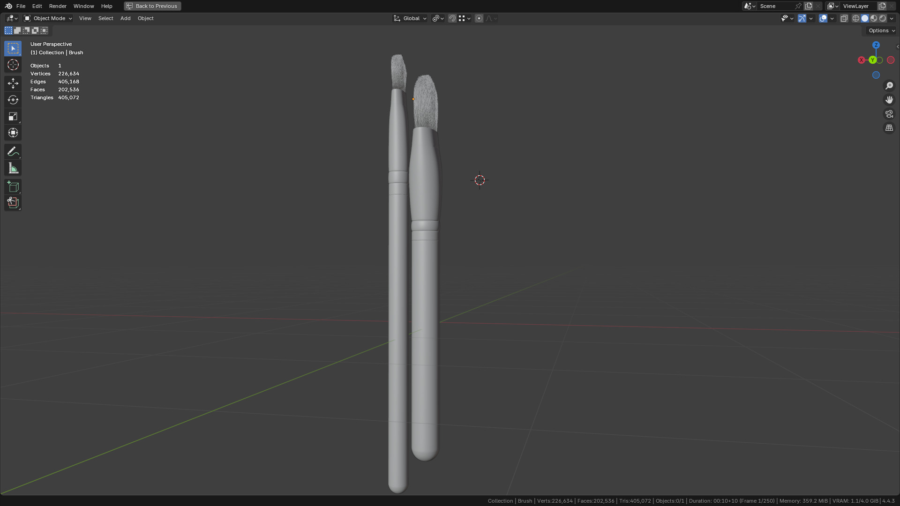Switch to Material Preview shading
900x506 pixels.
click(874, 18)
